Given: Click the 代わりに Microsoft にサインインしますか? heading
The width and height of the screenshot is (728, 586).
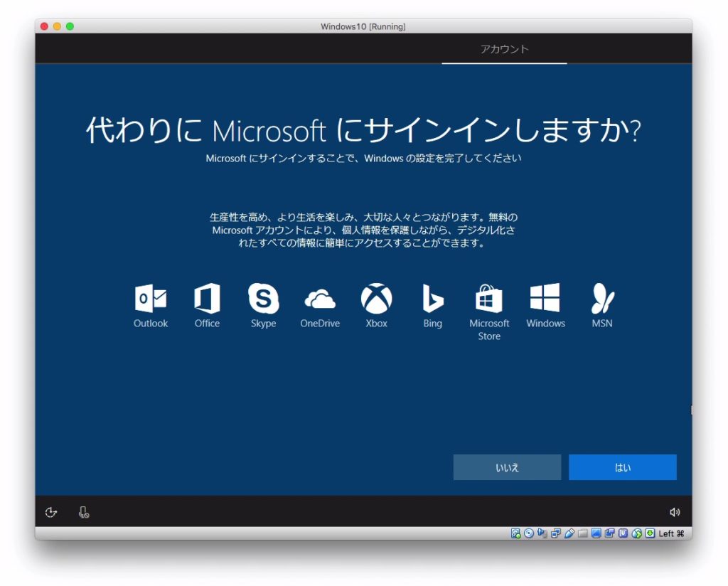Looking at the screenshot, I should point(363,129).
